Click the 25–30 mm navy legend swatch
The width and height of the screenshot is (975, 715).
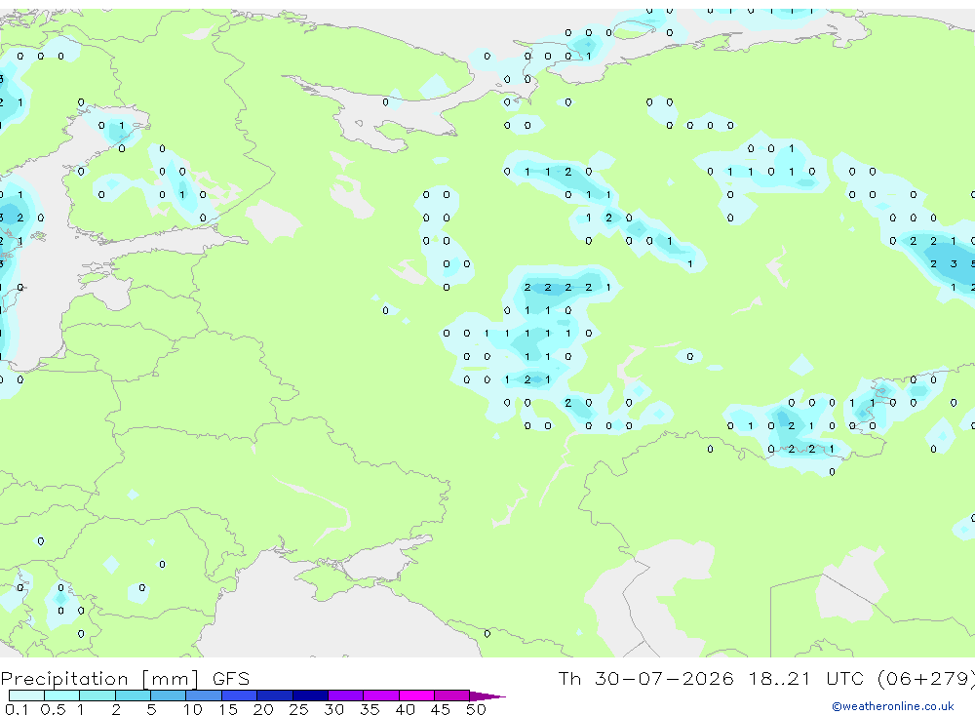(x=310, y=695)
